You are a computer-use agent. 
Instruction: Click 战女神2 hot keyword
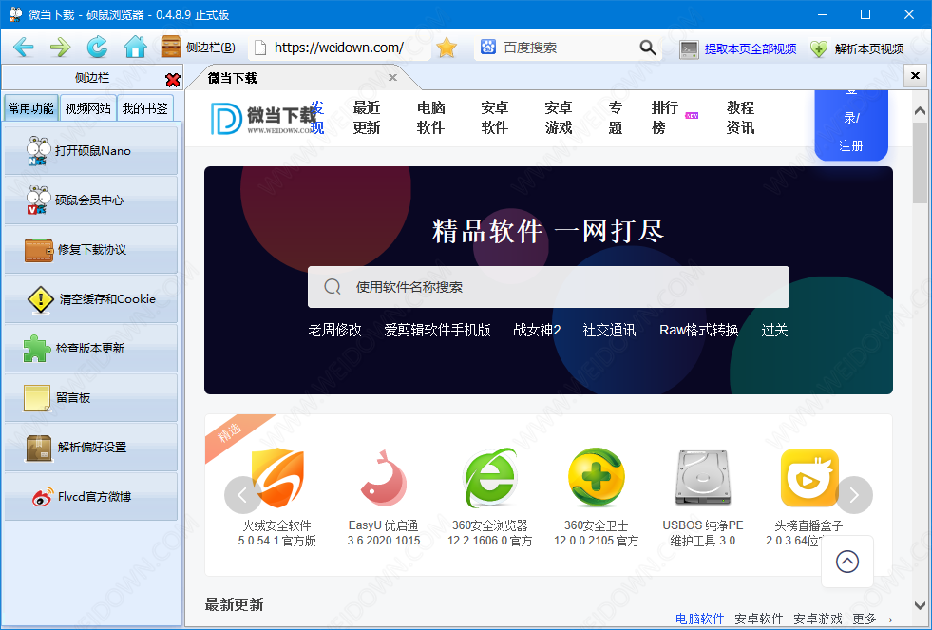(537, 331)
